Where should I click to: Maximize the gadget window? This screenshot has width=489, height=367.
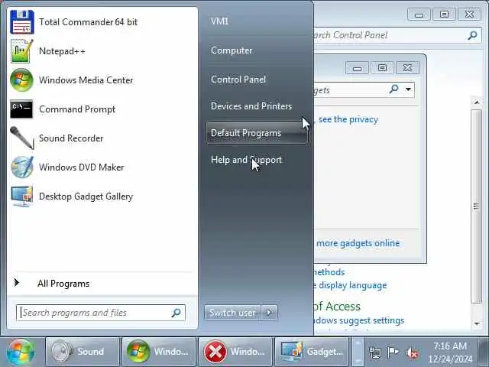tap(382, 68)
